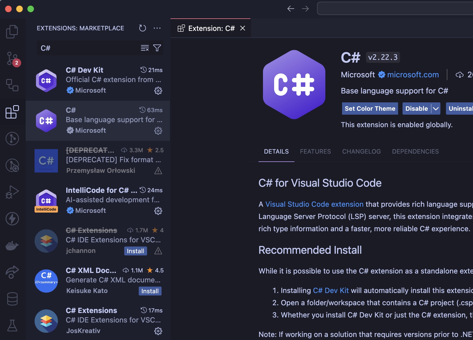The height and width of the screenshot is (340, 473).
Task: Open the filter extensions funnel menu
Action: click(157, 48)
